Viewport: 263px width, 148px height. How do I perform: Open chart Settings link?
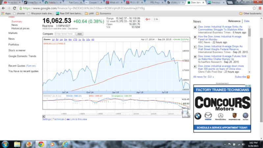click(46, 119)
